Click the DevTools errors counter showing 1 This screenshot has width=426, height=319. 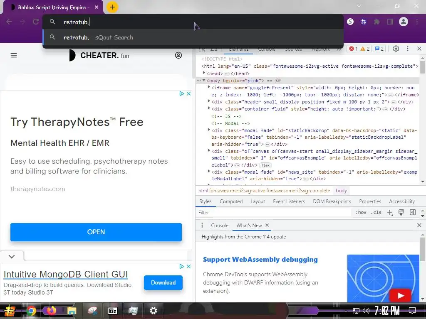pyautogui.click(x=354, y=49)
